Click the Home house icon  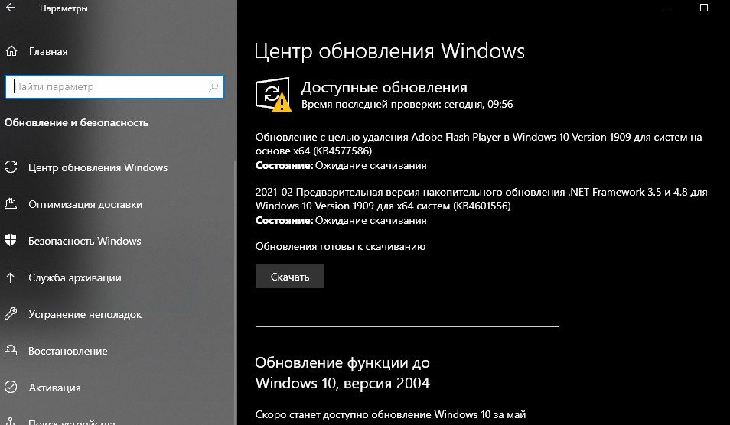[x=11, y=51]
